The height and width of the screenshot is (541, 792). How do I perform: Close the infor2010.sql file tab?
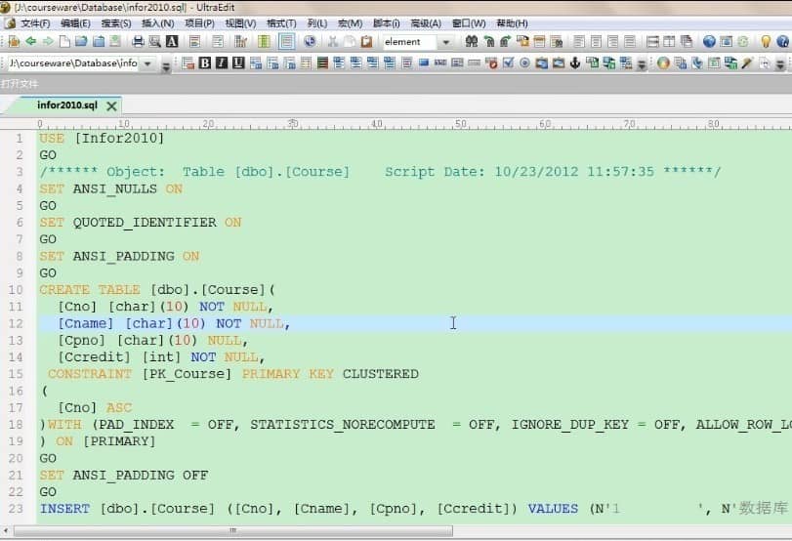point(111,105)
